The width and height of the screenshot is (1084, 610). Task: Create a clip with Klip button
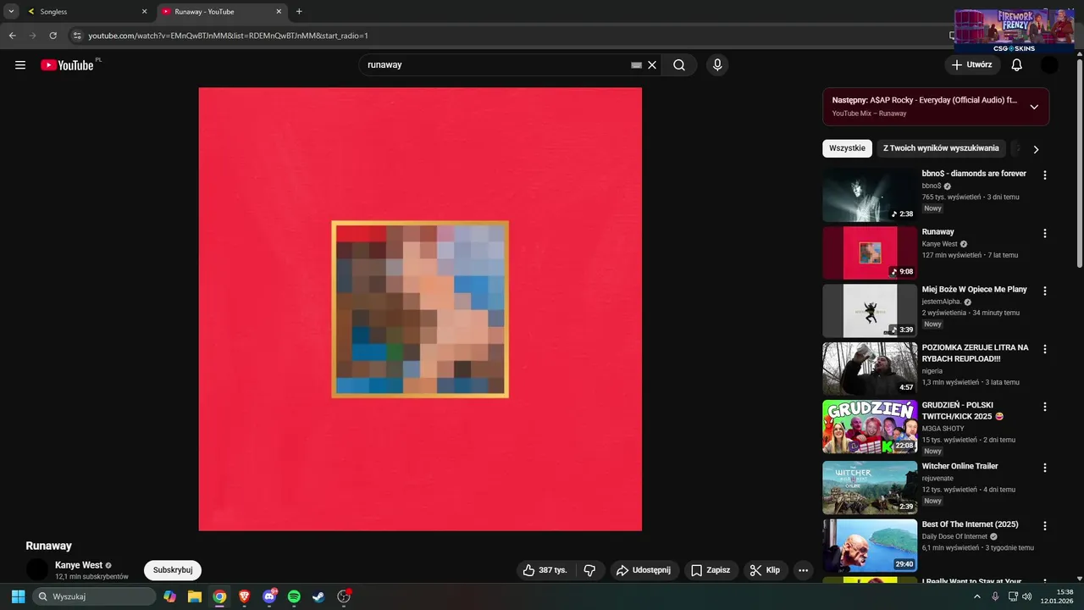pos(764,570)
